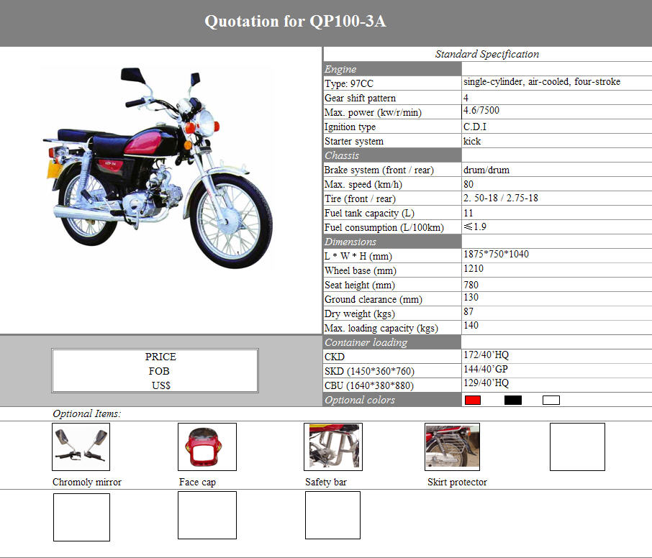Click the 'Brake system (front / rear)' label
Screen dimensions: 652x558
tap(379, 170)
